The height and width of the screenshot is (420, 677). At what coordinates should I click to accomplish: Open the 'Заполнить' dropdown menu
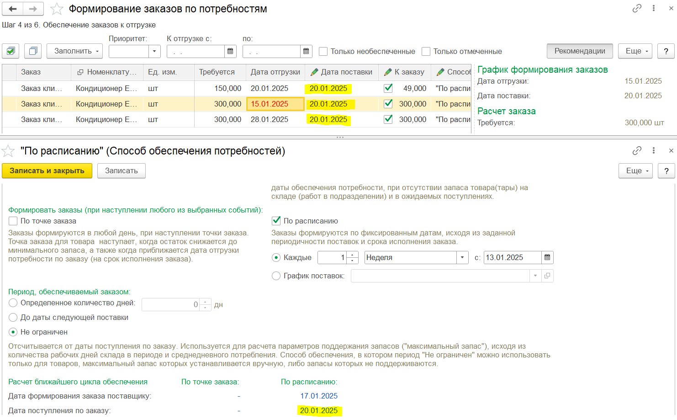(x=74, y=51)
